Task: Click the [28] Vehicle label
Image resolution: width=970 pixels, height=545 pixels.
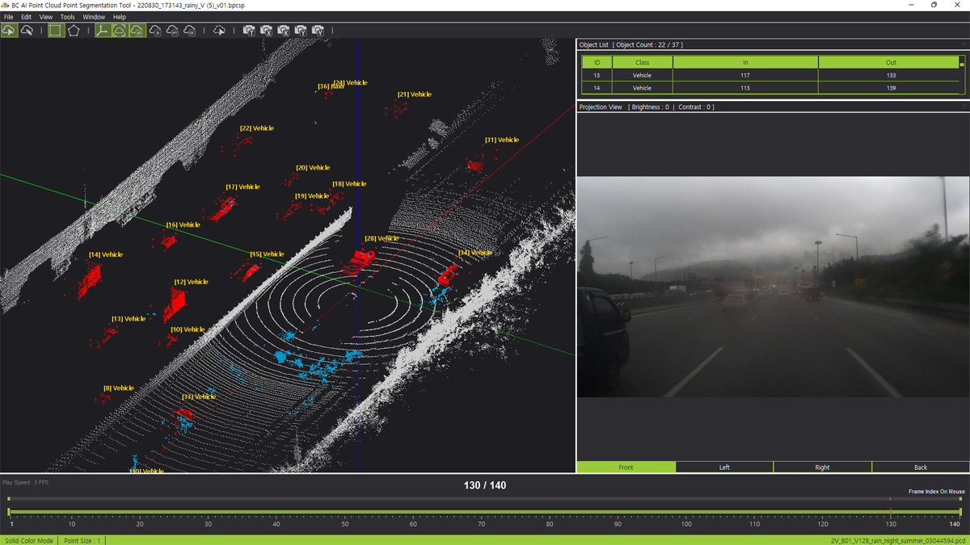Action: pos(382,239)
